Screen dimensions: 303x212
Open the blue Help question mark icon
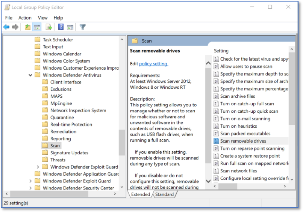click(x=61, y=27)
